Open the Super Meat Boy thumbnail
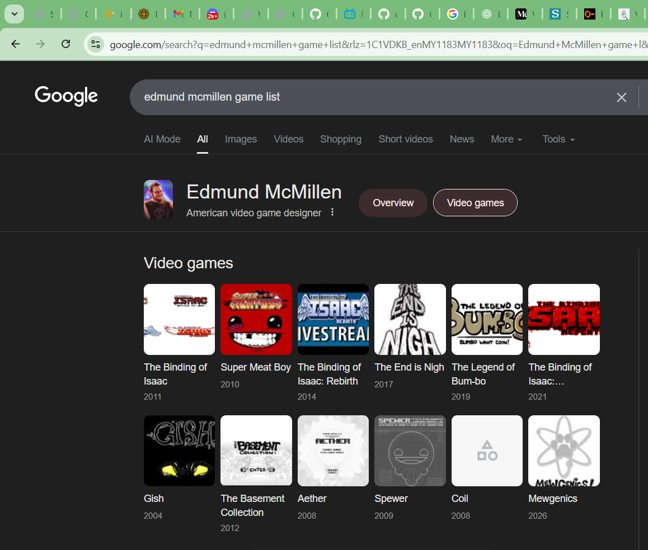This screenshot has height=550, width=648. click(x=256, y=319)
